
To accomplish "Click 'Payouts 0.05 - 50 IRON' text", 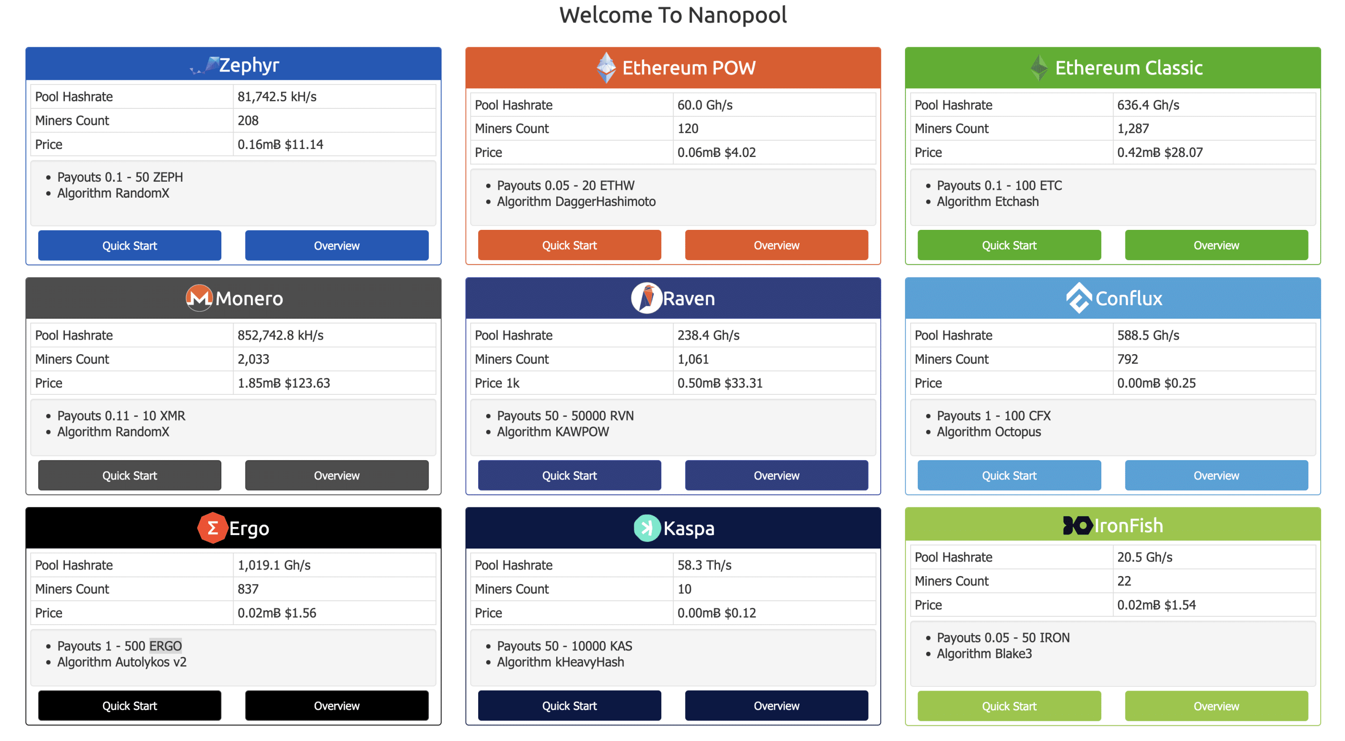I will (1003, 638).
